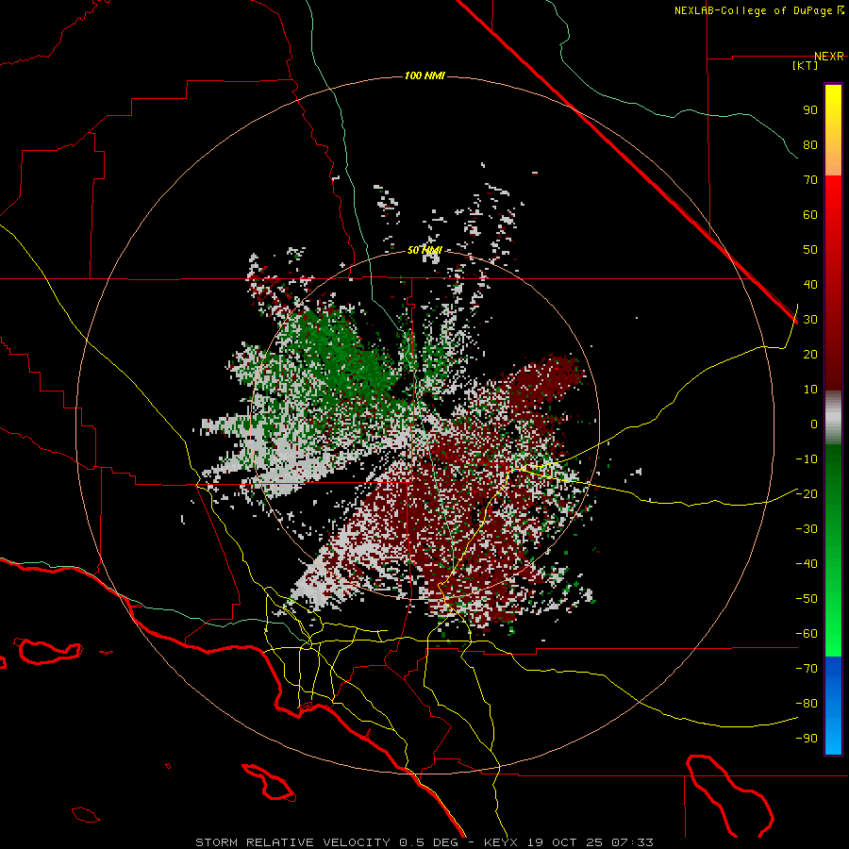The height and width of the screenshot is (849, 849).
Task: Click the 80 label on velocity scale
Action: pos(810,145)
